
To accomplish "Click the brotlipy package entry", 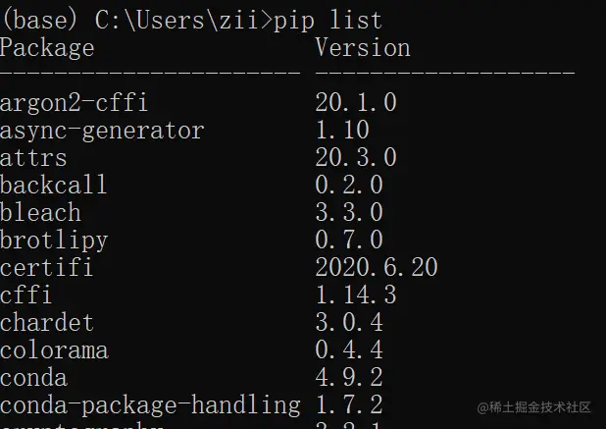I will (x=54, y=241).
